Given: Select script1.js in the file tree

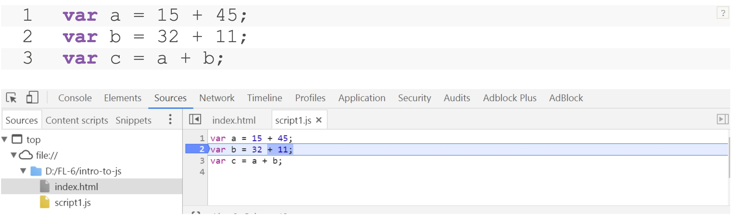Looking at the screenshot, I should (73, 203).
